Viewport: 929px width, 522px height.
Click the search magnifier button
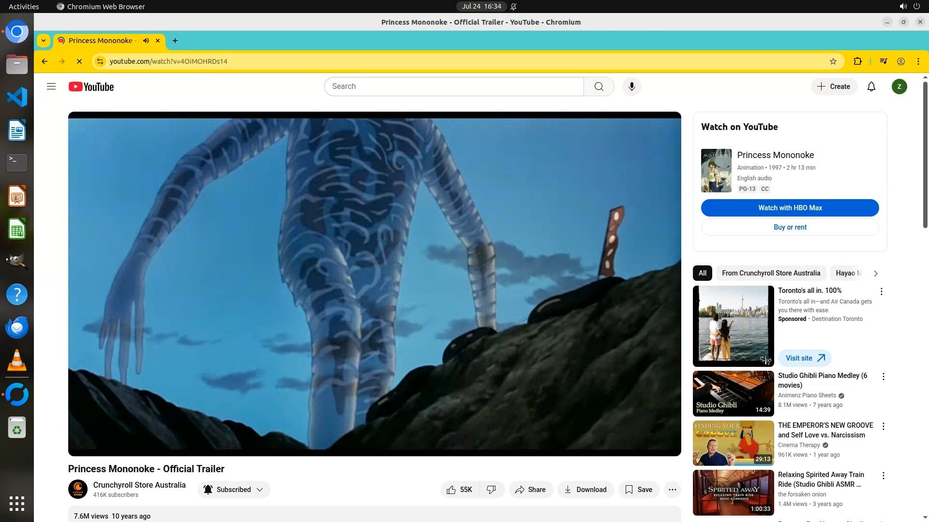599,87
